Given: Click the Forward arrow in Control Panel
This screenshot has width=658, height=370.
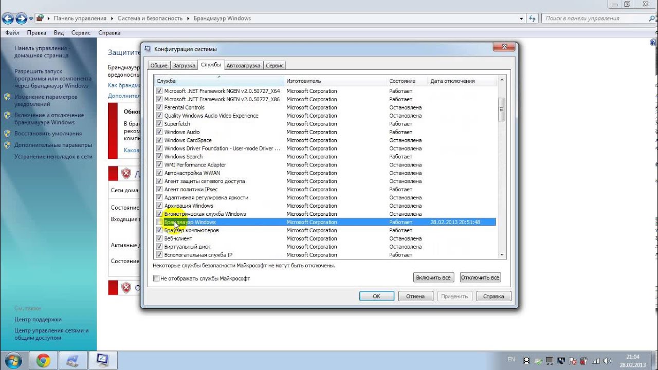Looking at the screenshot, I should point(21,18).
